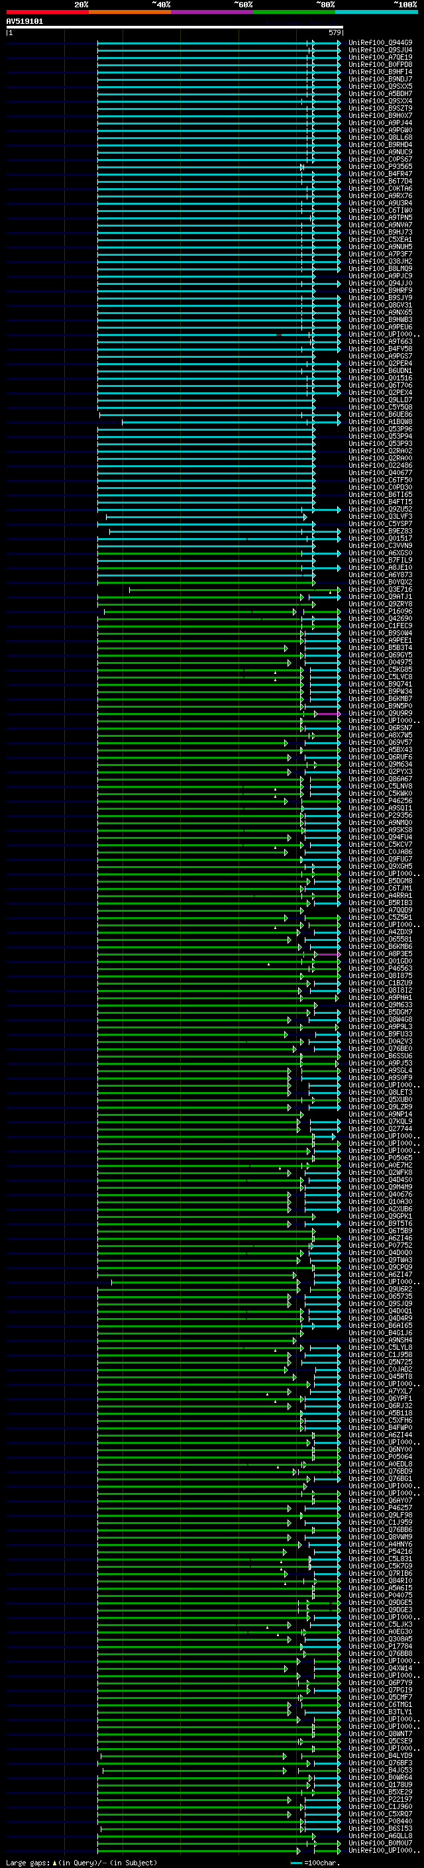The image size is (424, 1868).
Task: Select label UniRef100_A5BDH7
Action: click(380, 93)
